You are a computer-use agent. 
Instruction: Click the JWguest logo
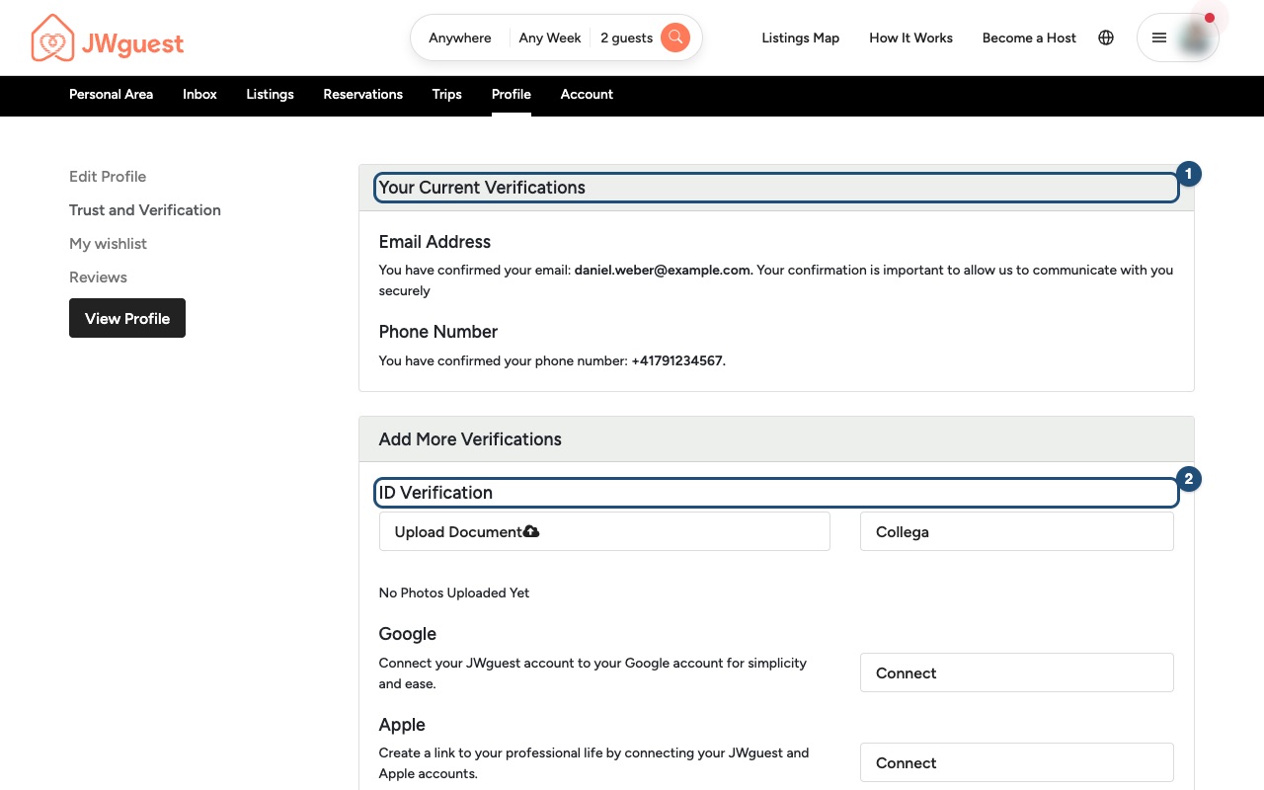click(x=108, y=38)
